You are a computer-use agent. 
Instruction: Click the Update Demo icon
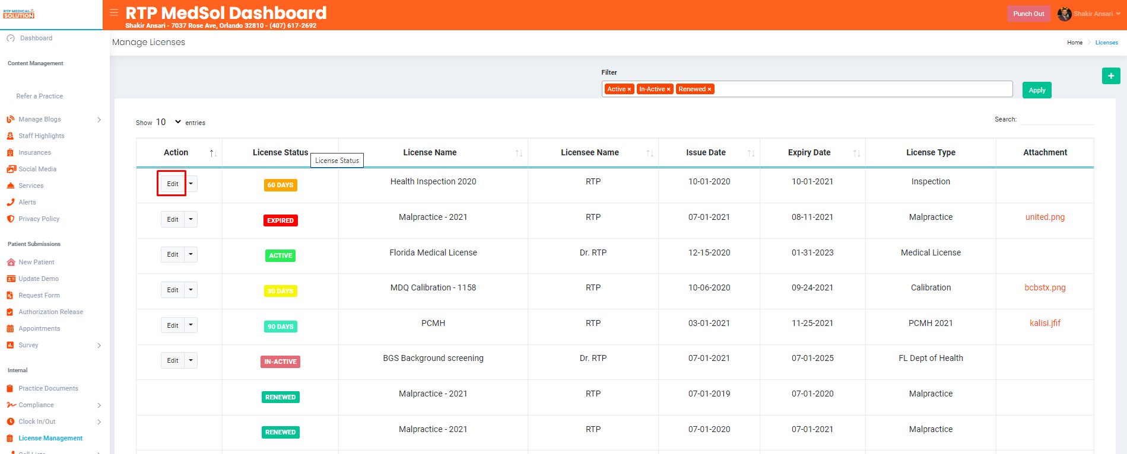(x=11, y=279)
